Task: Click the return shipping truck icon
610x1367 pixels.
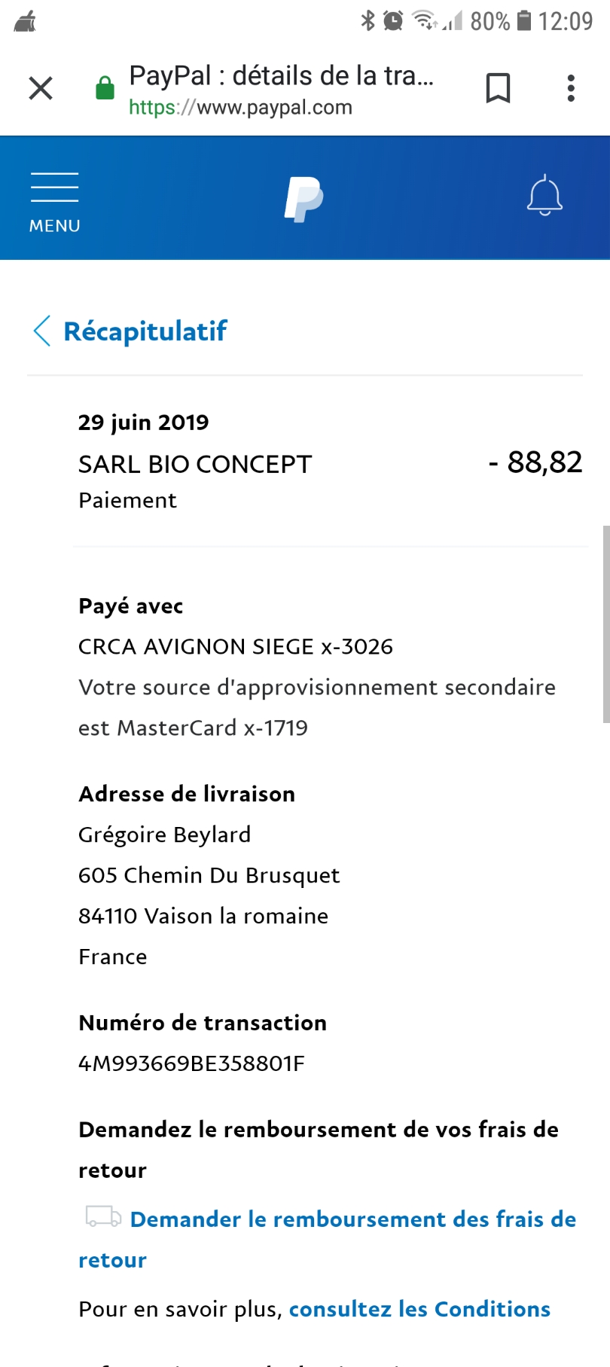Action: pos(103,1216)
